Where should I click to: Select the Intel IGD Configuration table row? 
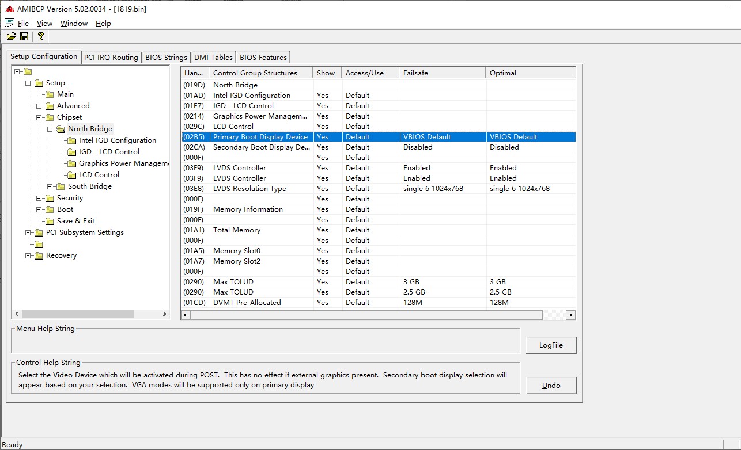click(379, 96)
